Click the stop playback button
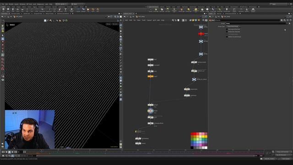The height and width of the screenshot is (165, 293). click(9, 152)
